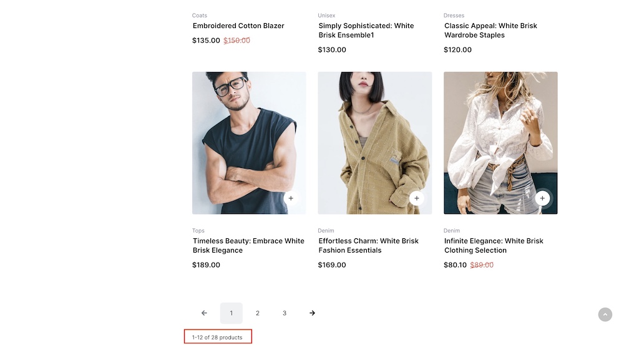Select pagination page 1
The width and height of the screenshot is (624, 345).
[231, 313]
